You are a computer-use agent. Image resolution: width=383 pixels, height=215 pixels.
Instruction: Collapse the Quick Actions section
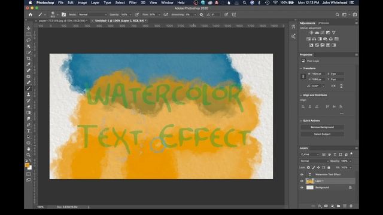tap(301, 121)
